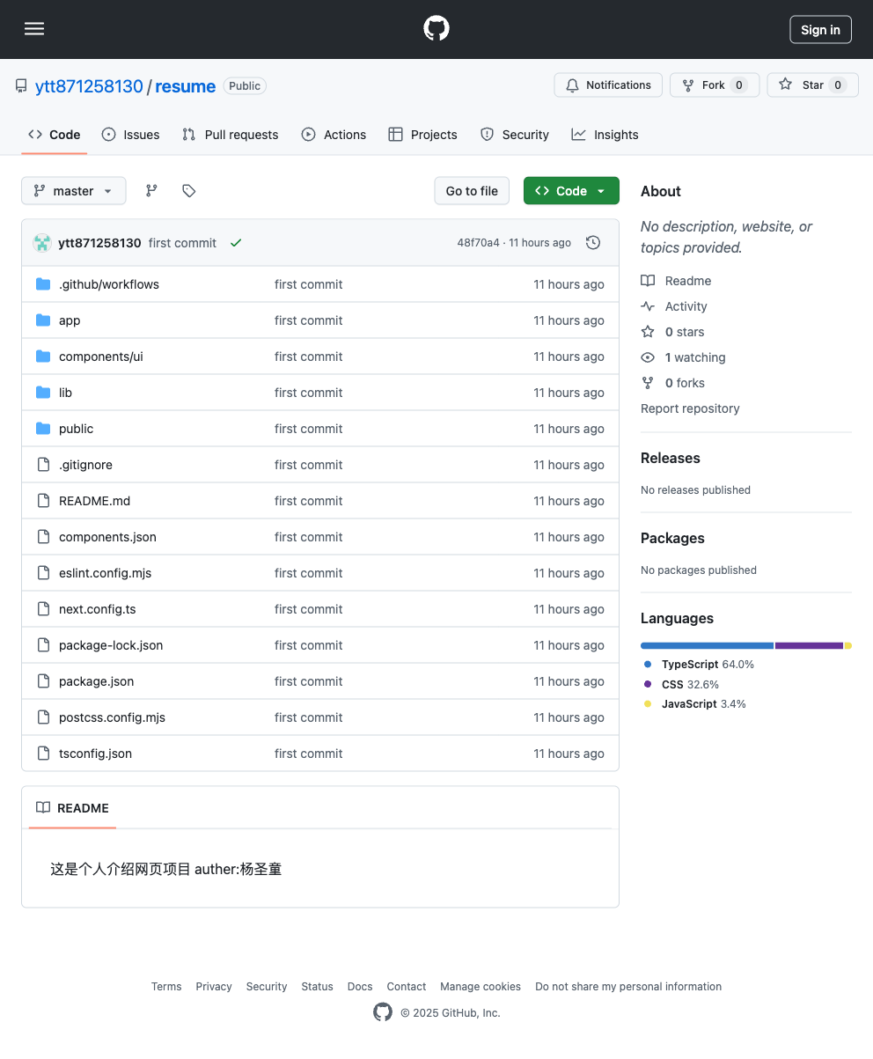Click Report repository
Screen dimensions: 873x1059
click(x=690, y=408)
